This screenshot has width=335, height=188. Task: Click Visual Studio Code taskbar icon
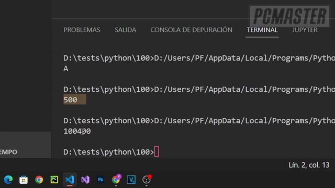click(x=70, y=180)
